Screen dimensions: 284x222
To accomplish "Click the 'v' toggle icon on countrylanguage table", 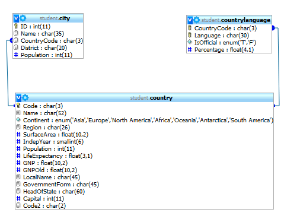I will [190, 20].
